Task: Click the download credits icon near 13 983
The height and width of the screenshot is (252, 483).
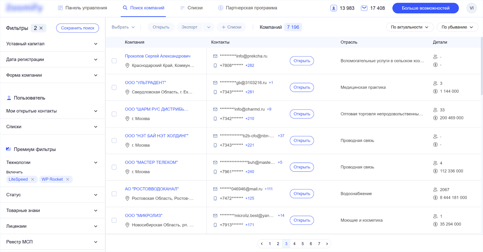Action: 334,8
